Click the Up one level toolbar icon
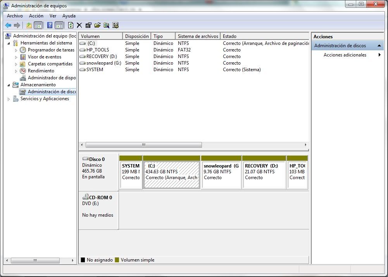 click(x=29, y=25)
